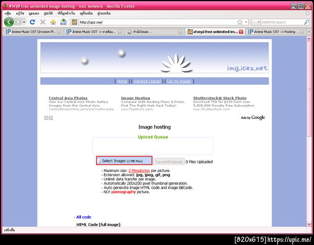314x245 pixels.
Task: Open the Image Hosting ad link
Action: pos(136,98)
